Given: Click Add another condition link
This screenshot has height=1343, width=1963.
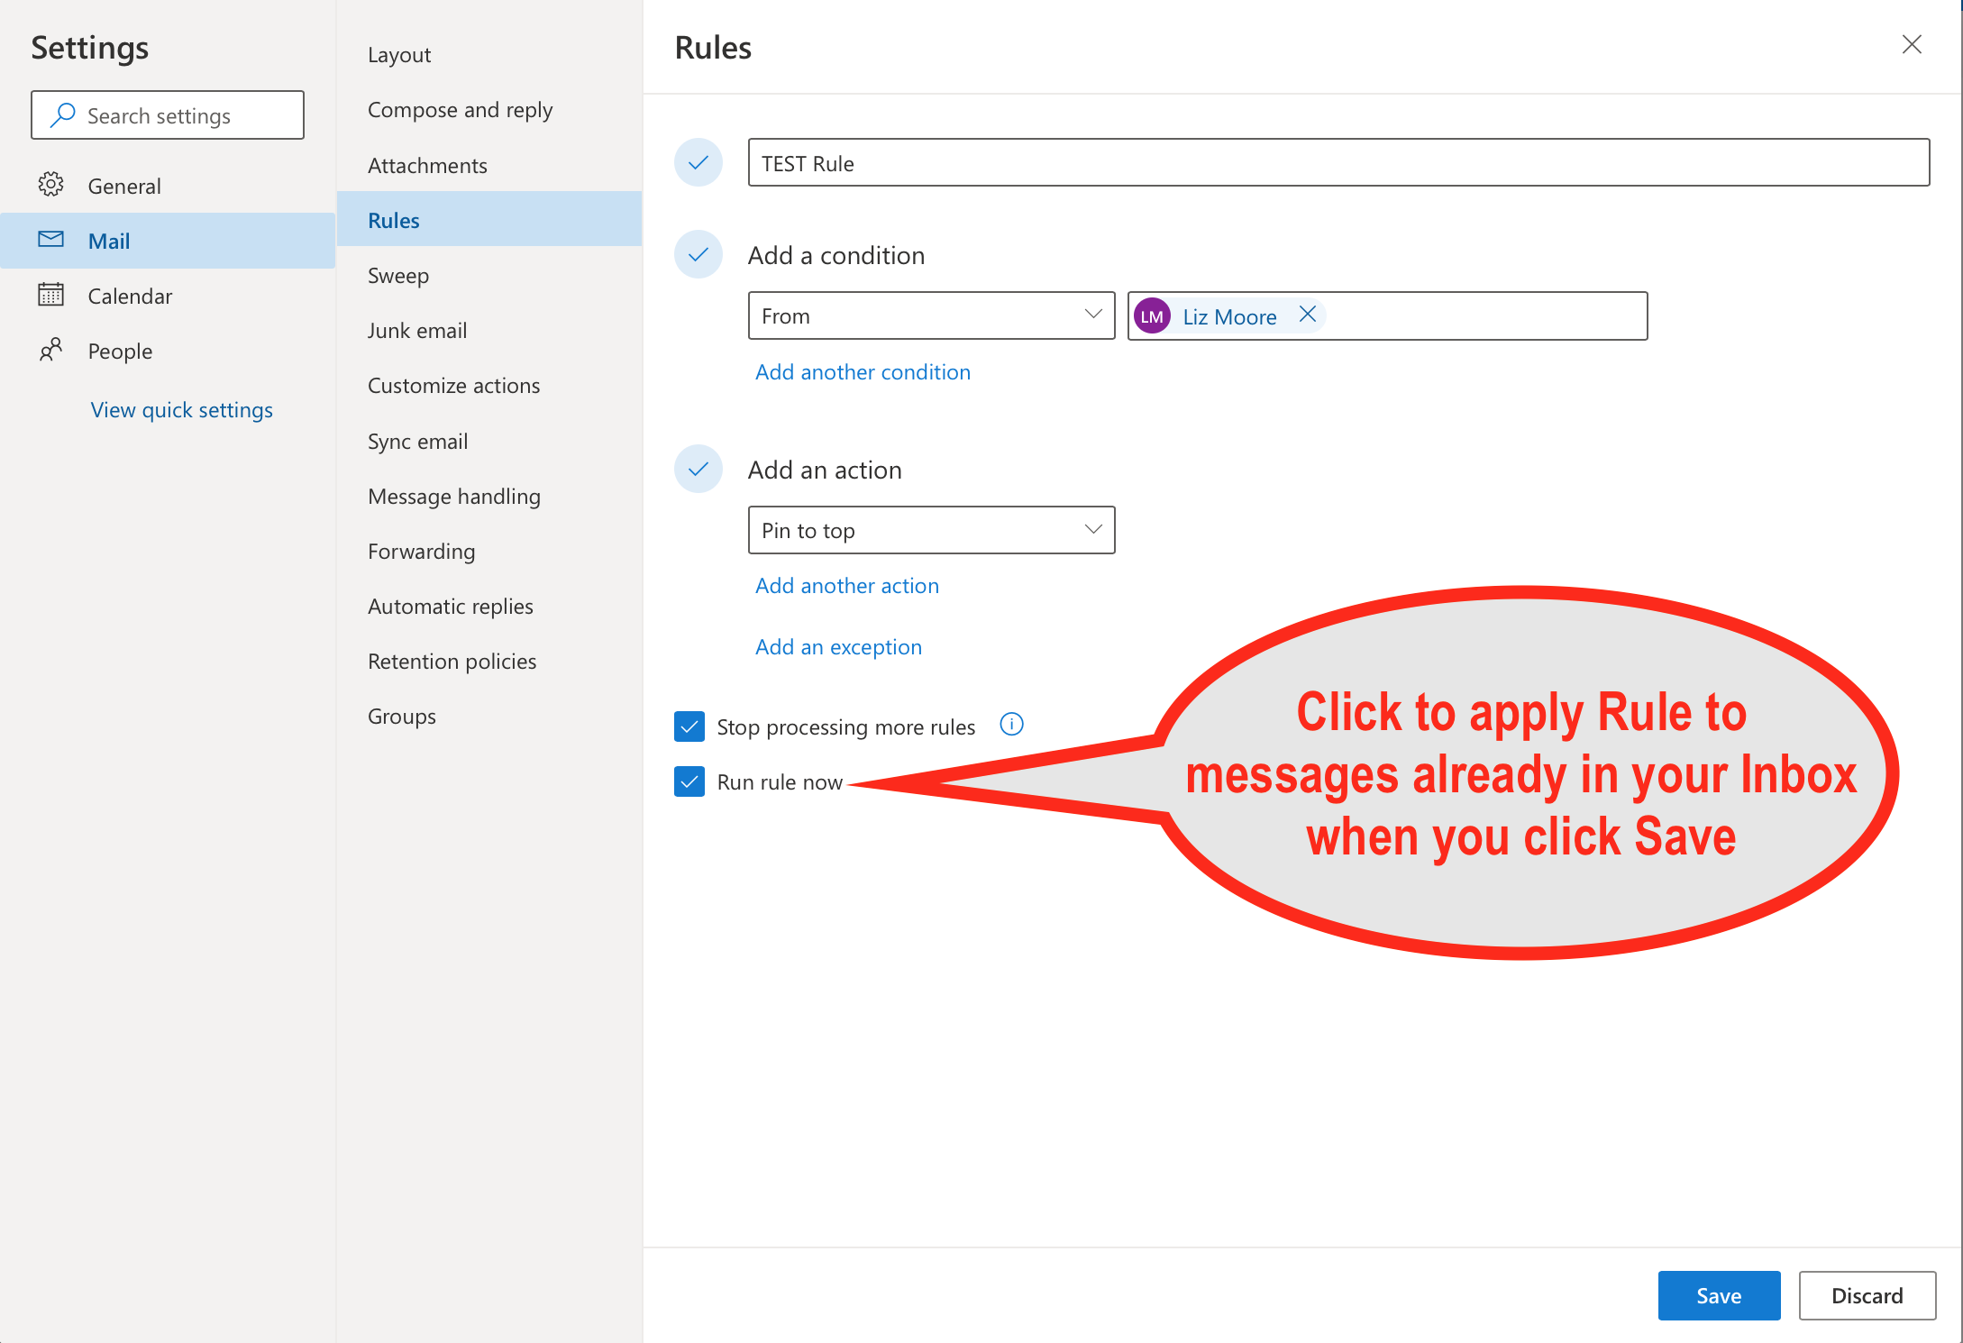Looking at the screenshot, I should [863, 372].
